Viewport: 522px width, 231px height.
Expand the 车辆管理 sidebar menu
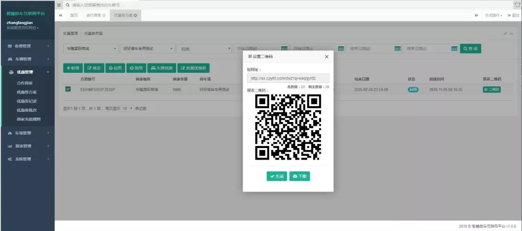tap(27, 59)
